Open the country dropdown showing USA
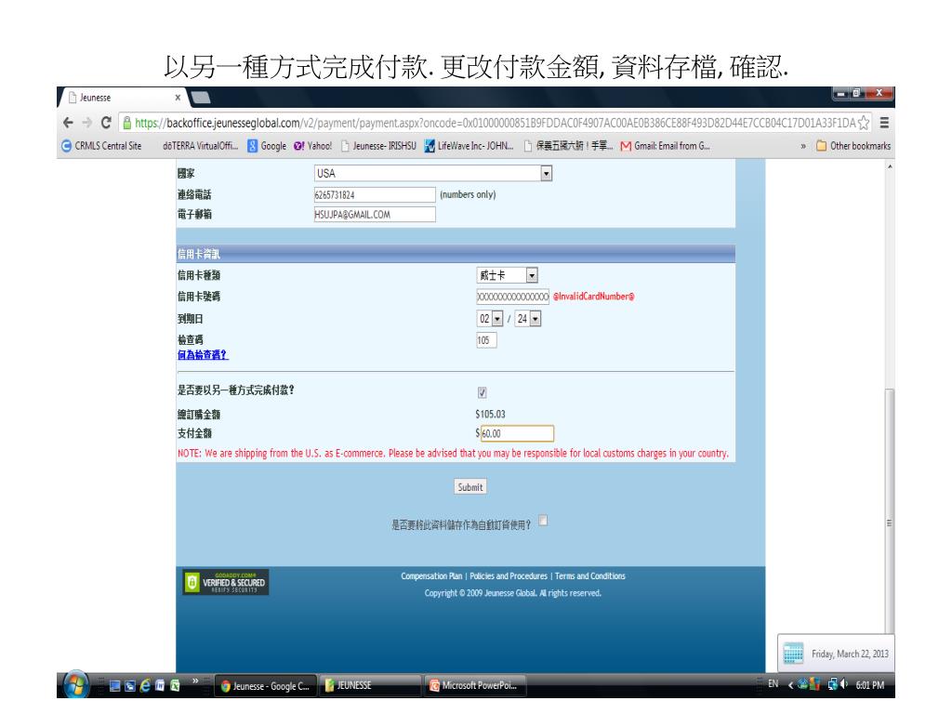Screen dimensions: 952x714 (x=433, y=174)
